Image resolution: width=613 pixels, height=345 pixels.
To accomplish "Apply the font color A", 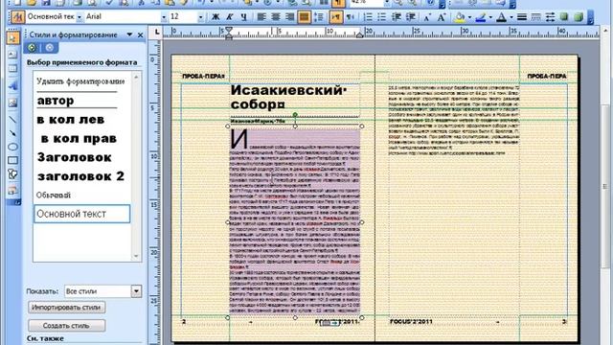I will [x=502, y=17].
